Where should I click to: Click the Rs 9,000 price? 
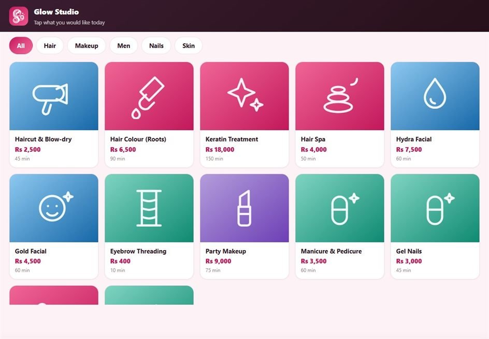click(x=218, y=261)
